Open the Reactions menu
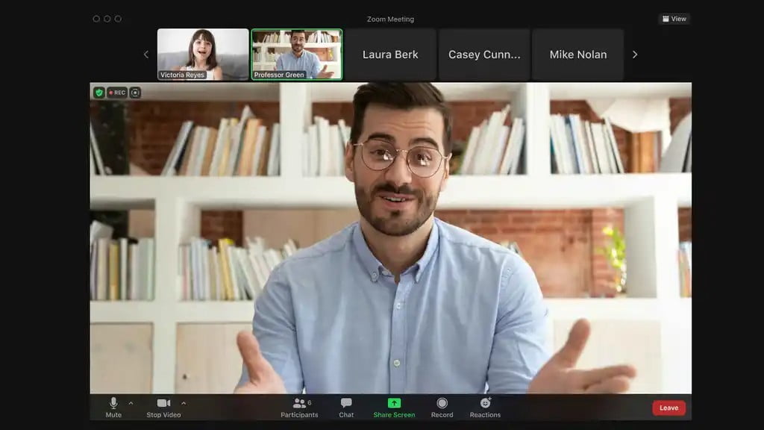Image resolution: width=764 pixels, height=430 pixels. 485,407
